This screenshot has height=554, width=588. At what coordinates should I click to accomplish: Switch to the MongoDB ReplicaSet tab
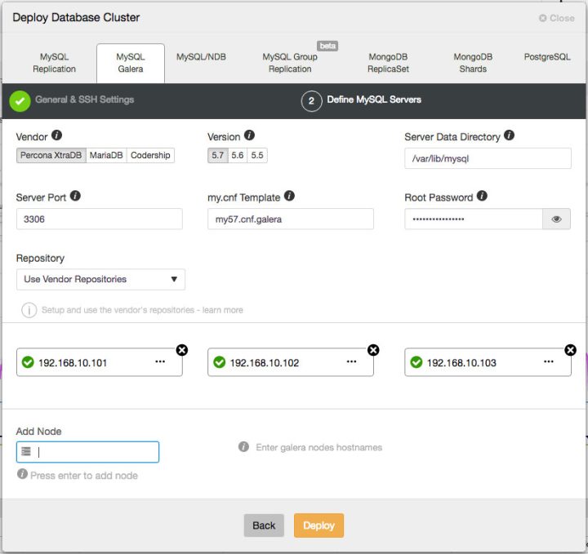coord(388,63)
